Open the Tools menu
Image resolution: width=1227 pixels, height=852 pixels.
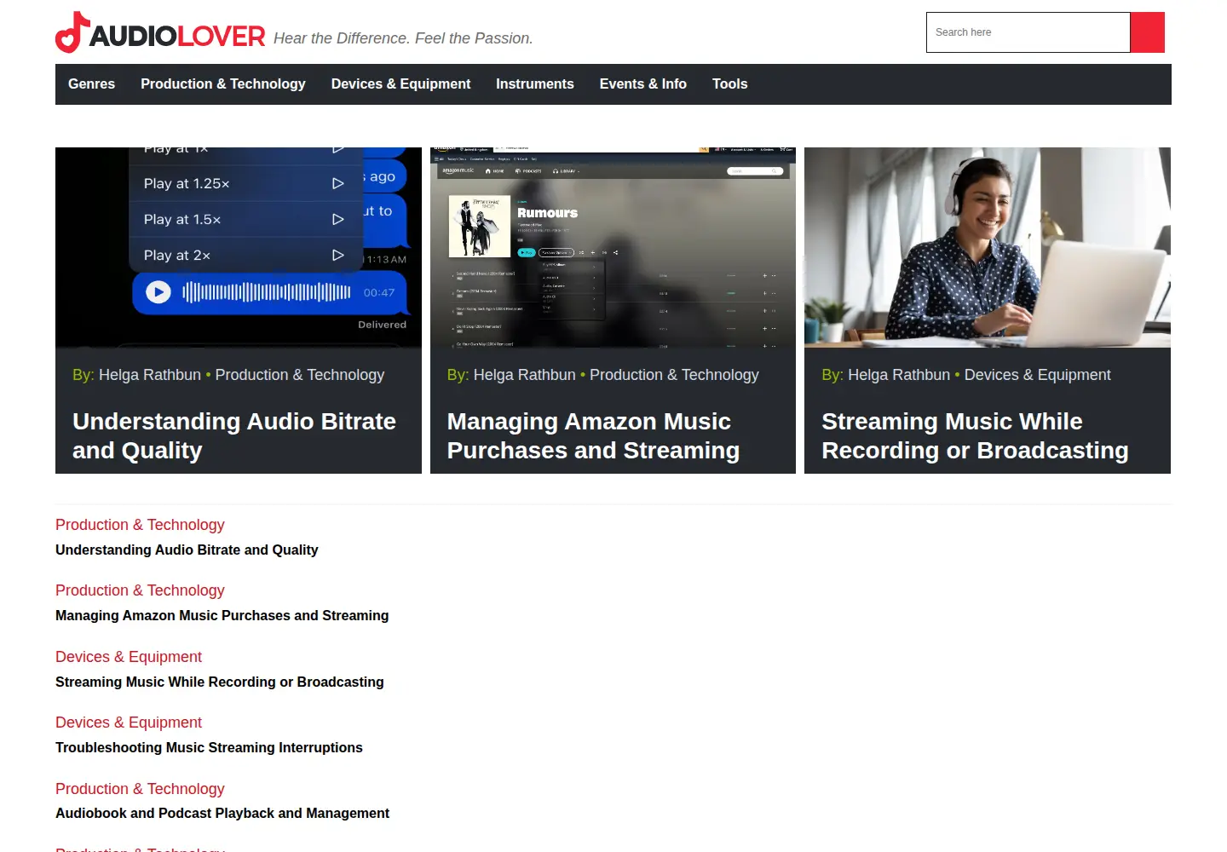[729, 83]
